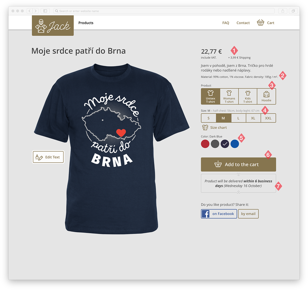Open the Cart basket icon
The height and width of the screenshot is (290, 308).
coord(261,23)
